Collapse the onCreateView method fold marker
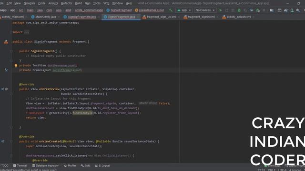The height and width of the screenshot is (171, 305). (x=11, y=94)
